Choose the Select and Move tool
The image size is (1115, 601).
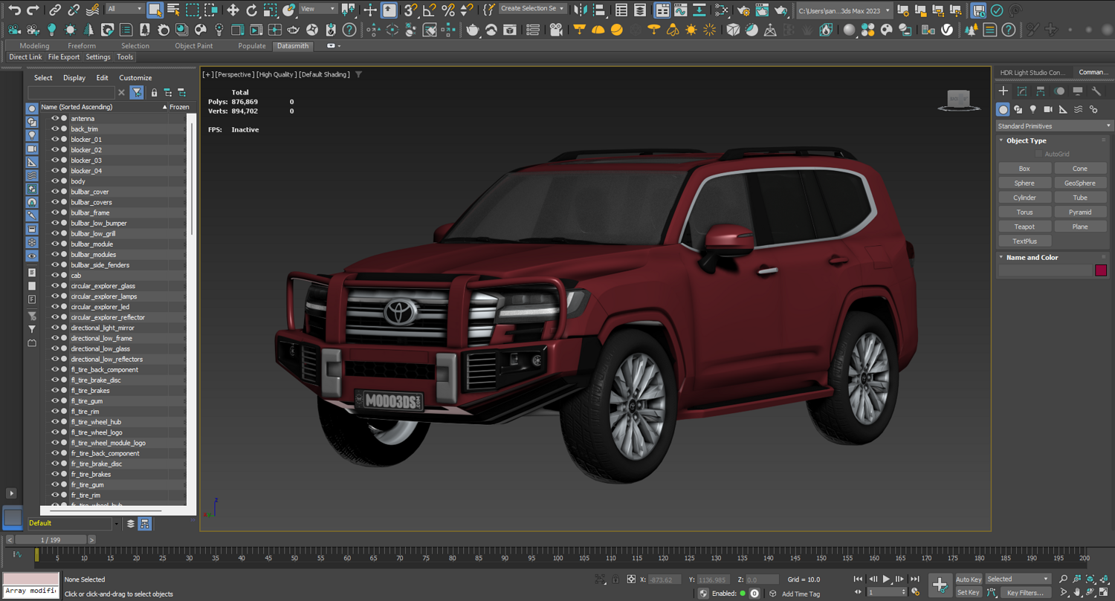point(233,10)
